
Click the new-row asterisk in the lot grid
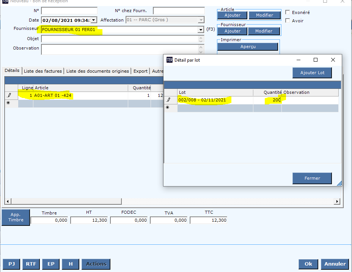[168, 107]
